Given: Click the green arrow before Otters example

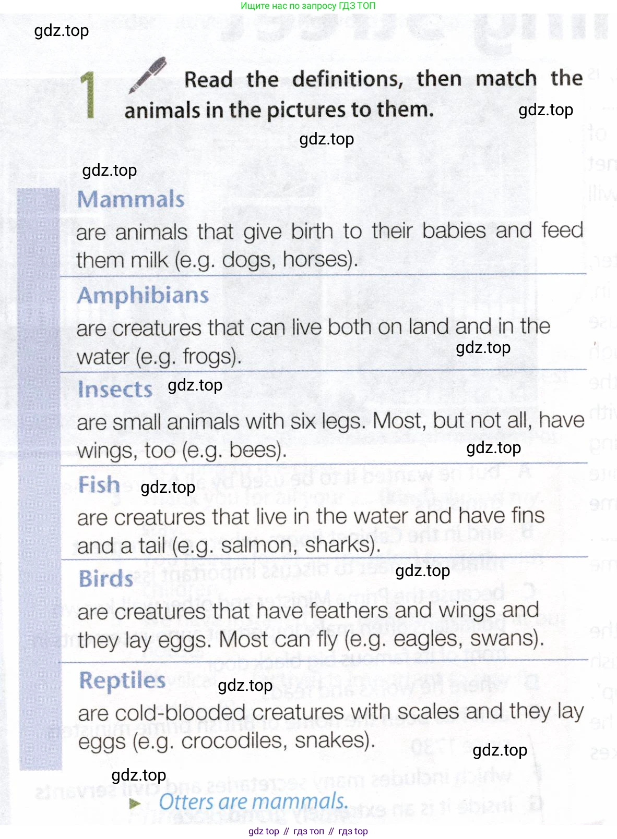Looking at the screenshot, I should 135,803.
